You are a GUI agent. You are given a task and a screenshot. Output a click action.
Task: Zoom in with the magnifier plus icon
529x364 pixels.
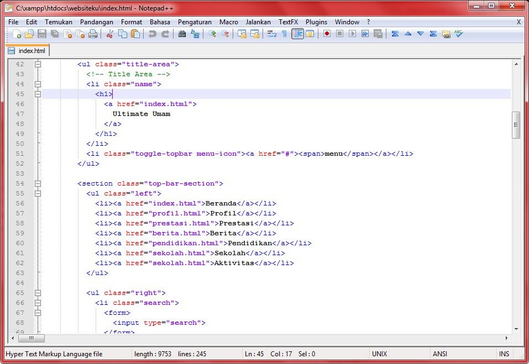tap(212, 34)
